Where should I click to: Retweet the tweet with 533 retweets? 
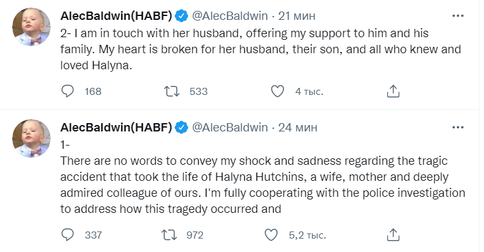pos(171,92)
